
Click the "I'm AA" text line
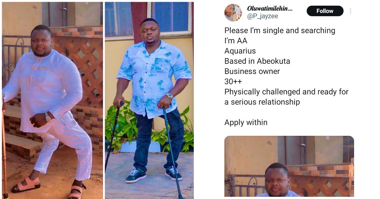[x=236, y=41]
